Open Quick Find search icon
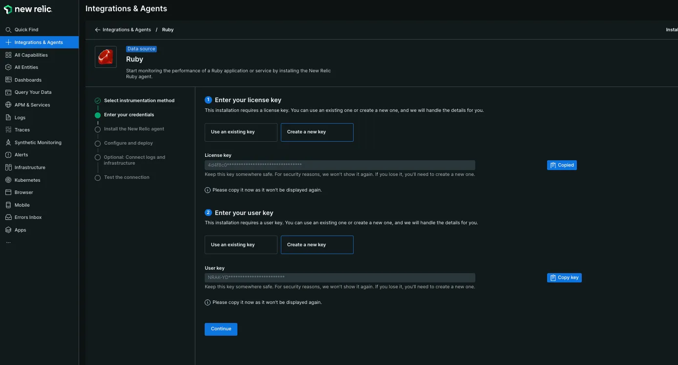678x365 pixels. click(8, 30)
